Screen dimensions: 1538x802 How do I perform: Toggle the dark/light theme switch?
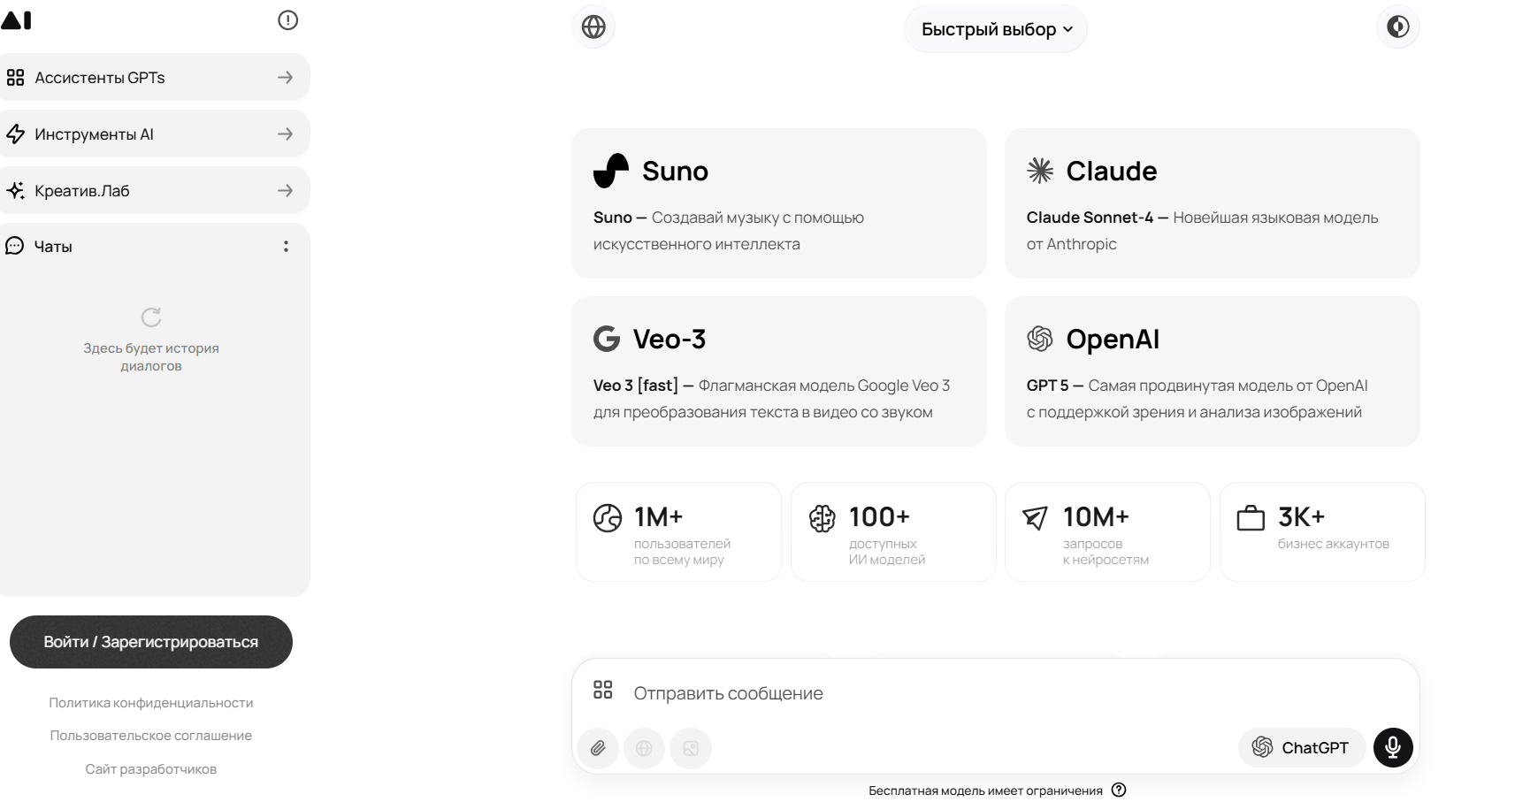[x=1397, y=27]
